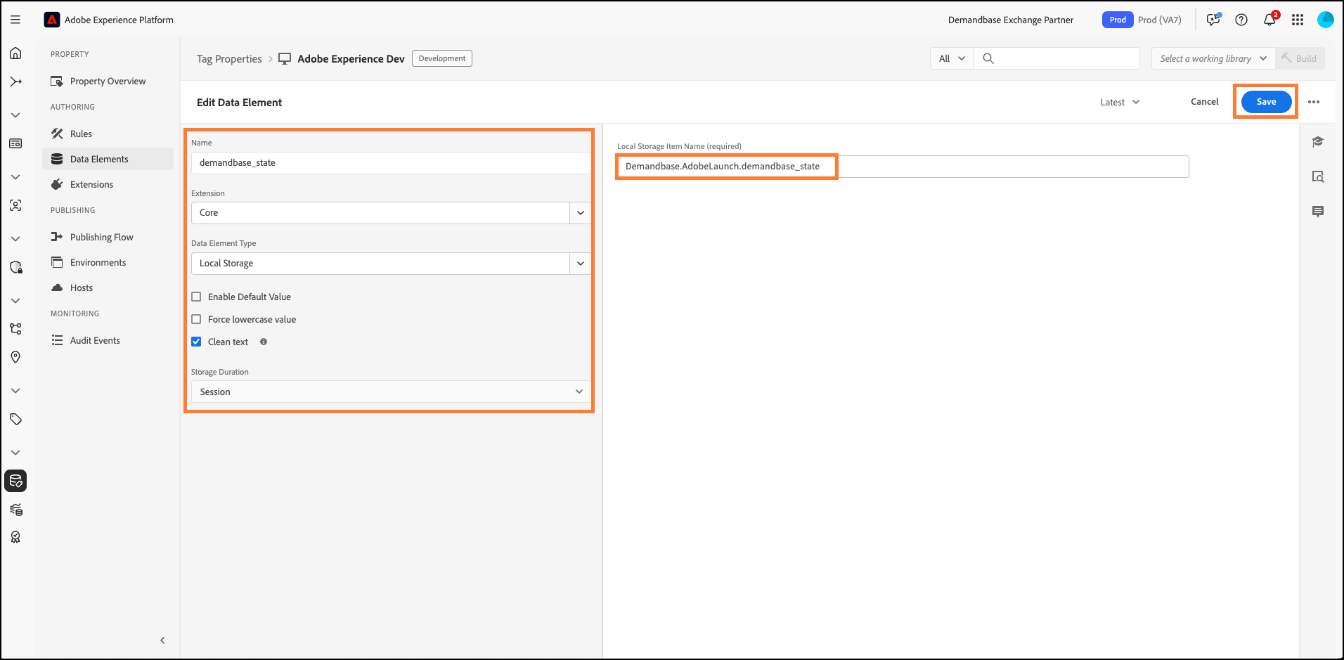The width and height of the screenshot is (1344, 660).
Task: Click the info icon beside Clean text
Action: [x=264, y=342]
